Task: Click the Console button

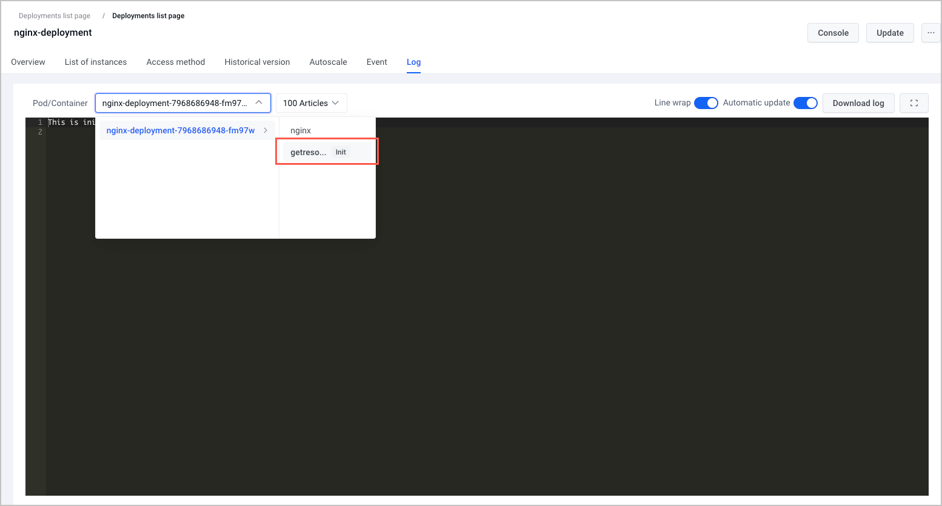Action: (x=833, y=33)
